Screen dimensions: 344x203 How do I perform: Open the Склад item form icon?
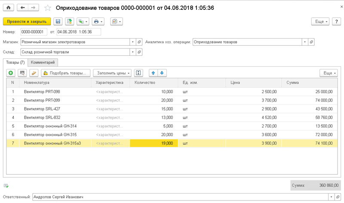139,52
